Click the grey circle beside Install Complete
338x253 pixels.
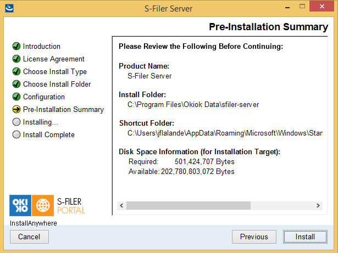(16, 134)
